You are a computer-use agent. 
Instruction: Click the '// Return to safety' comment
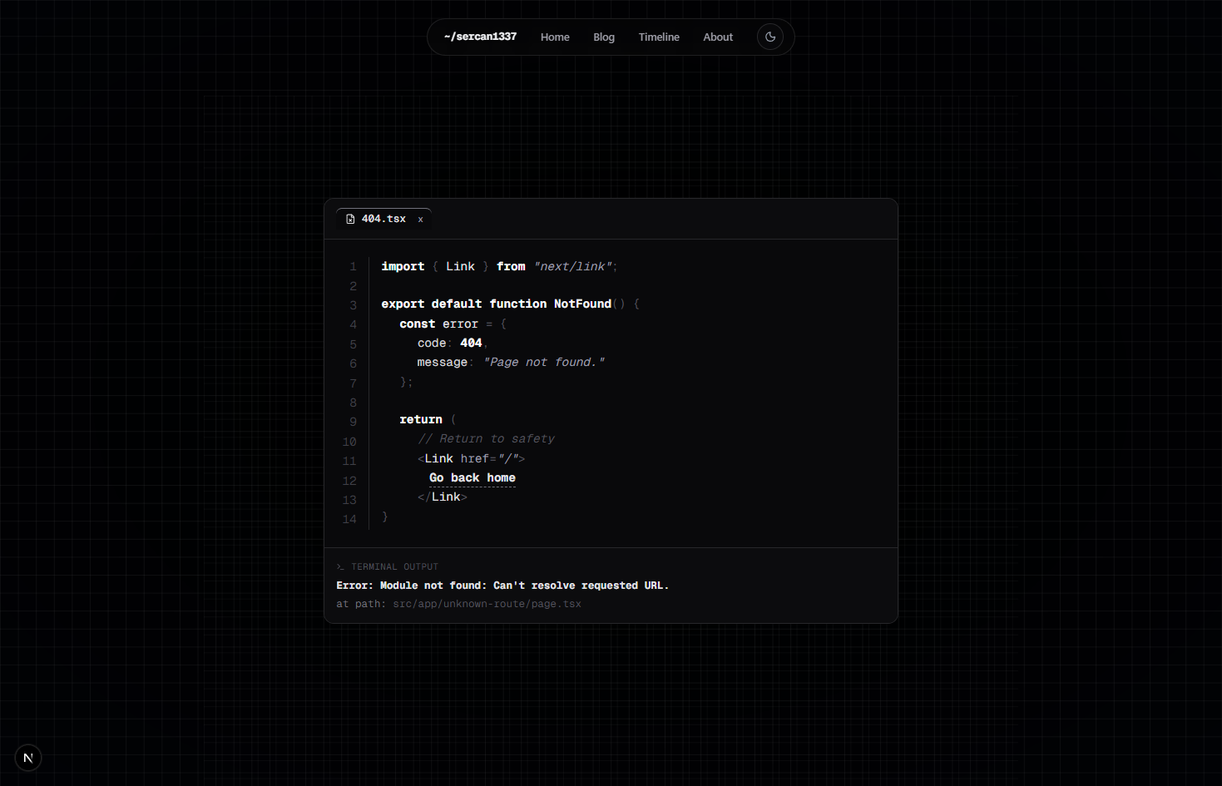point(486,438)
